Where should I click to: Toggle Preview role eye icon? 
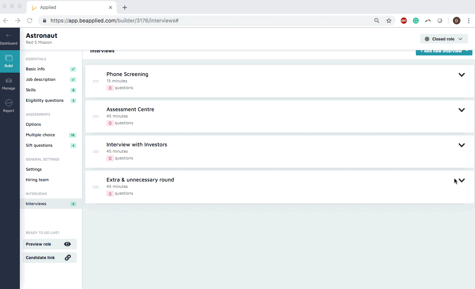pyautogui.click(x=67, y=244)
